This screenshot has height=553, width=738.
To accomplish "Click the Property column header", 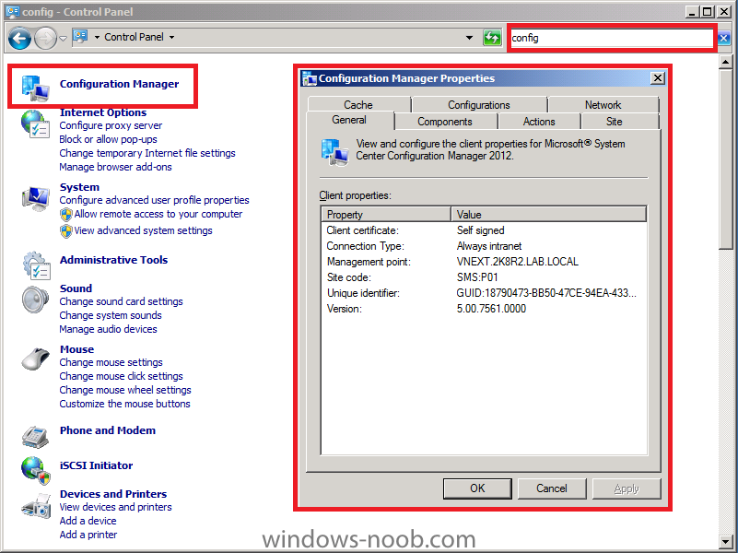I will pos(386,215).
